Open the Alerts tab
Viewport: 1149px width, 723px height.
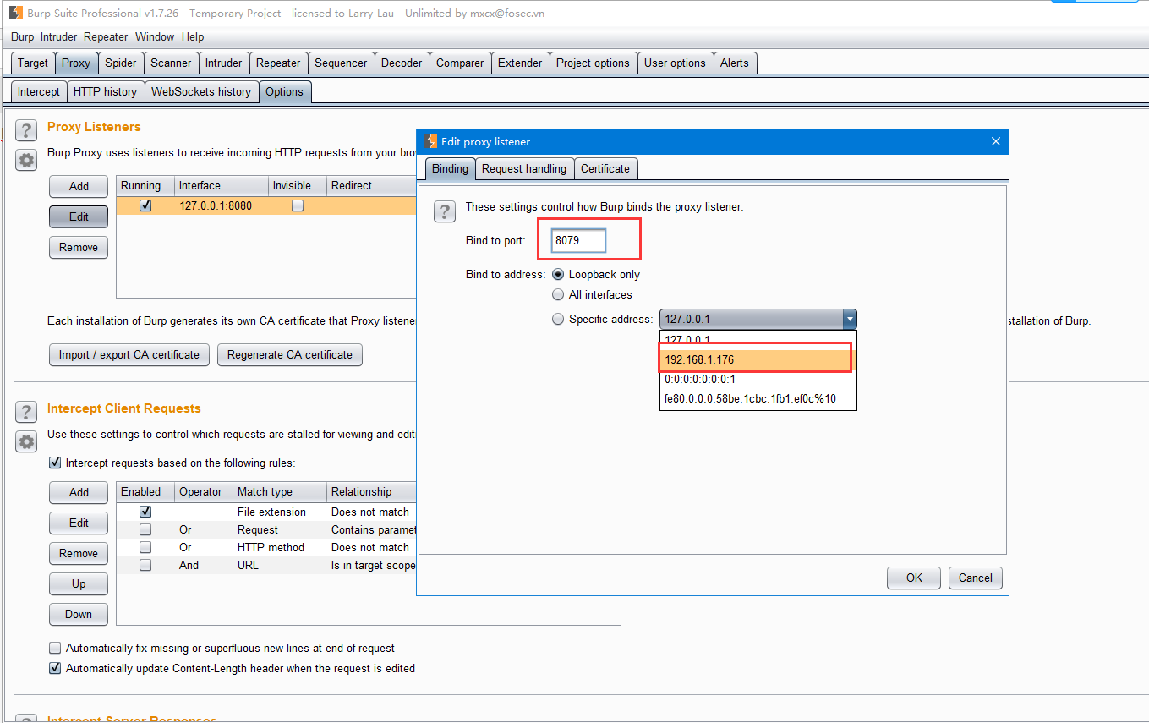click(x=735, y=63)
